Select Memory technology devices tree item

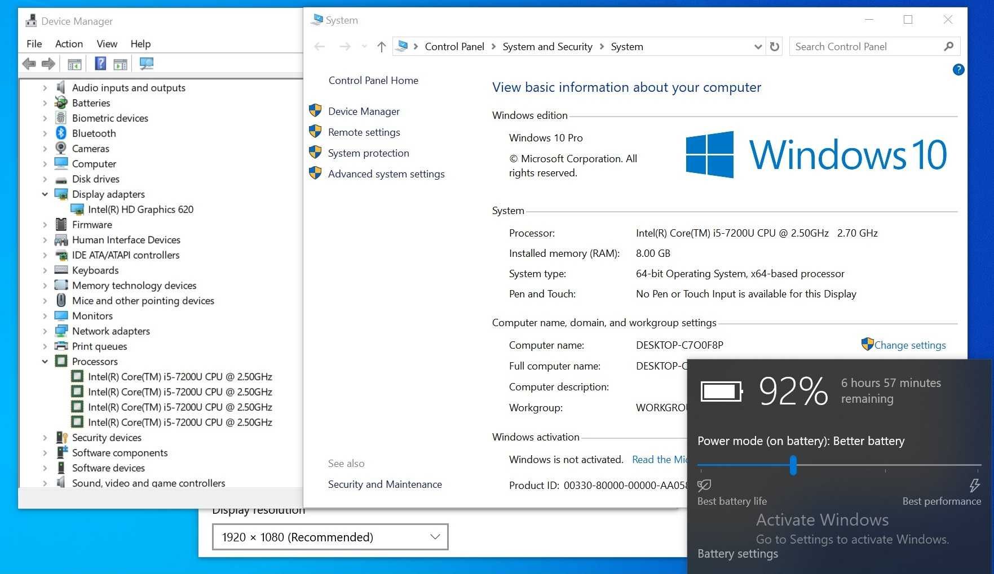click(x=134, y=285)
